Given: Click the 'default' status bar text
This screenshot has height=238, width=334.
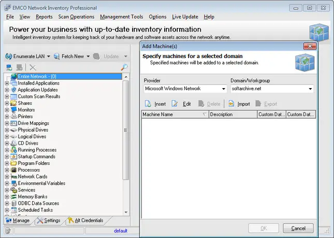Looking at the screenshot, I should tap(121, 231).
